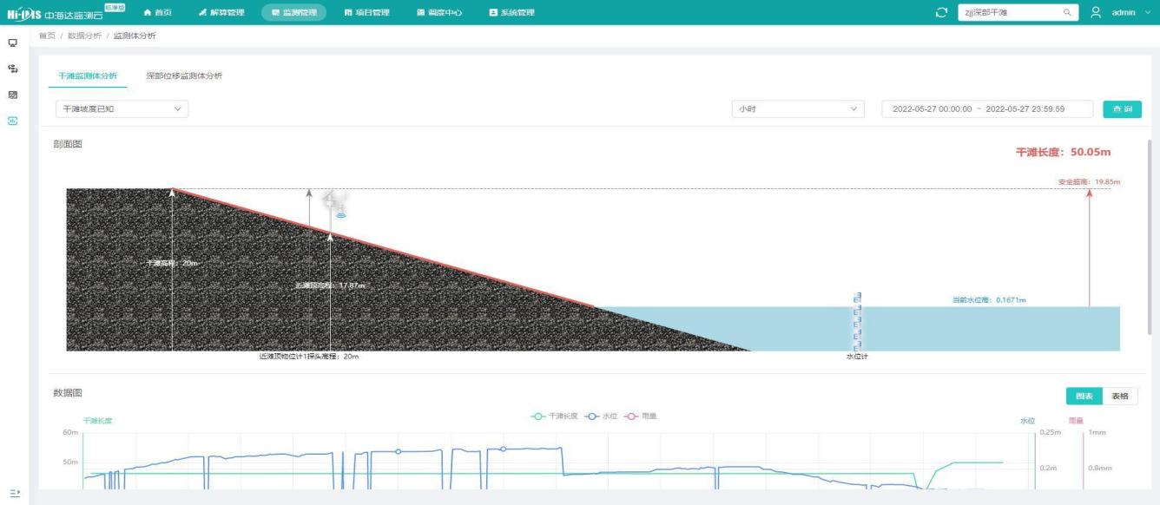Switch to 深部位移监测体分析 tab

coord(183,76)
